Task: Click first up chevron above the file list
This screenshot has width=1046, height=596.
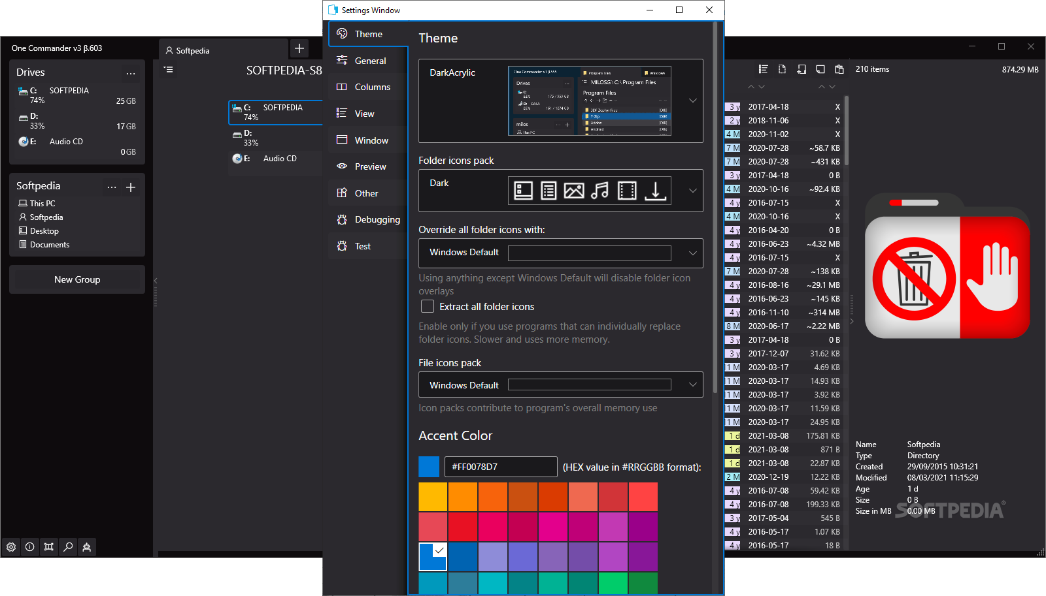Action: (751, 87)
